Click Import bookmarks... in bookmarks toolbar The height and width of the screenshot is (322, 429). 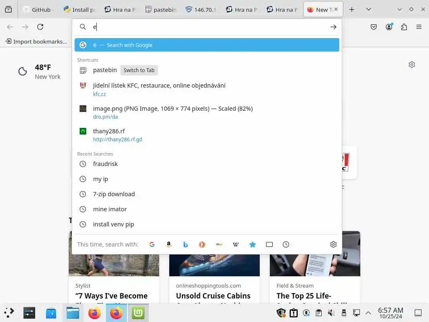coord(36,42)
